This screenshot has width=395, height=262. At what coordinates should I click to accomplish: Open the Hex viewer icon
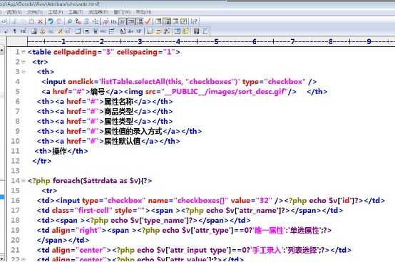click(x=114, y=21)
